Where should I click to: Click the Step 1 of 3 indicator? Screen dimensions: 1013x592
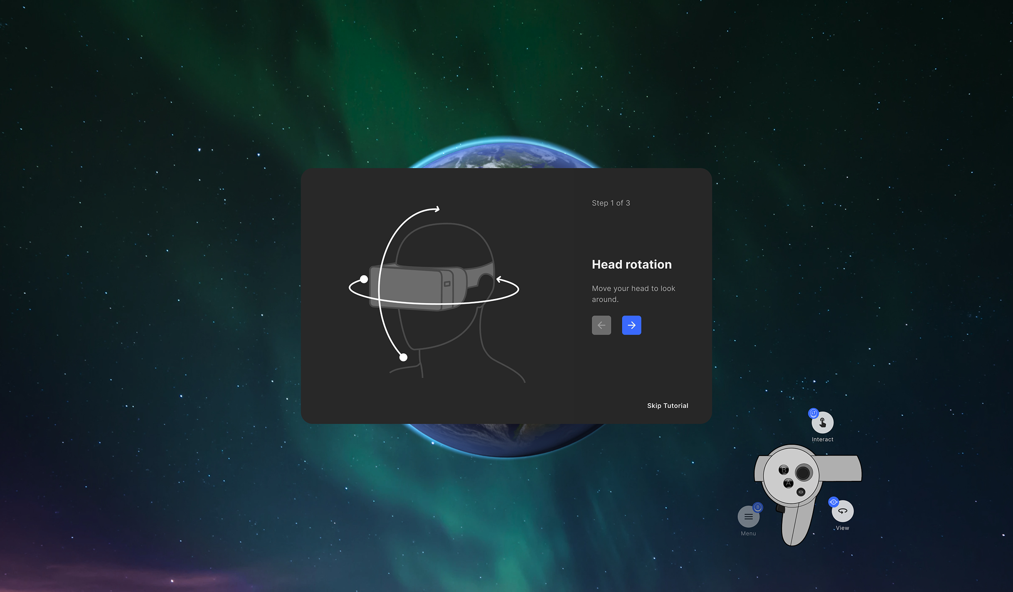point(611,203)
